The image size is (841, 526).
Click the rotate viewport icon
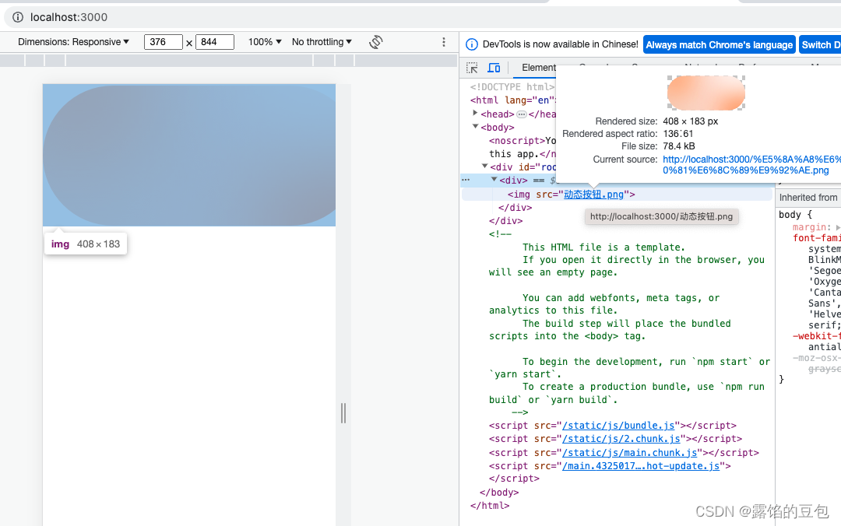376,42
